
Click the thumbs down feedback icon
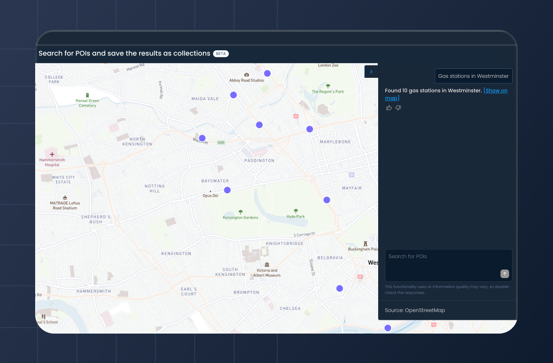pyautogui.click(x=398, y=108)
